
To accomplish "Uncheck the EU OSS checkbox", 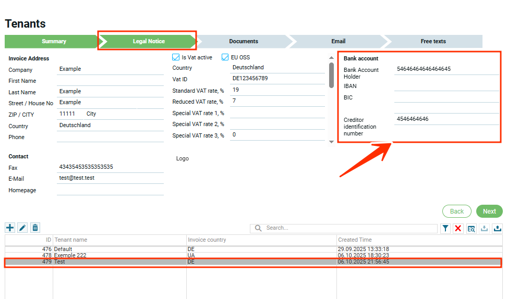I will pos(225,57).
